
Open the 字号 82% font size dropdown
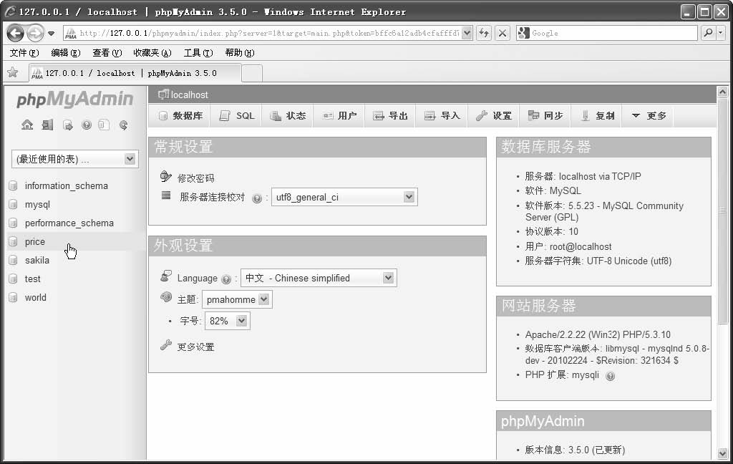click(227, 321)
